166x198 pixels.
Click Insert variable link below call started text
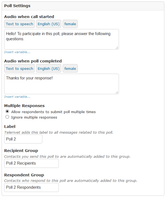coord(17,52)
